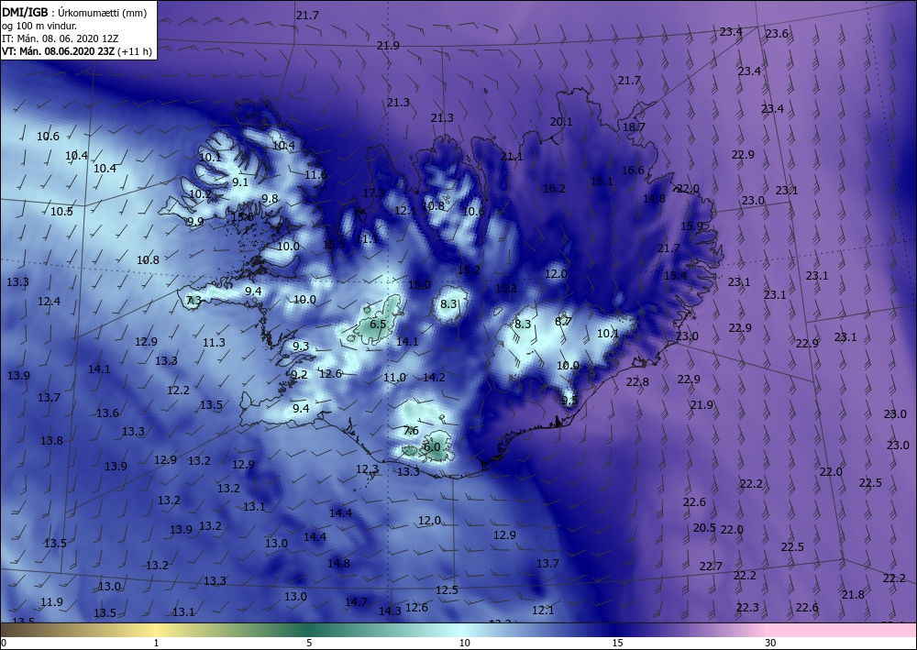Click the map value 9.8
Image resolution: width=917 pixels, height=650 pixels.
tap(270, 198)
